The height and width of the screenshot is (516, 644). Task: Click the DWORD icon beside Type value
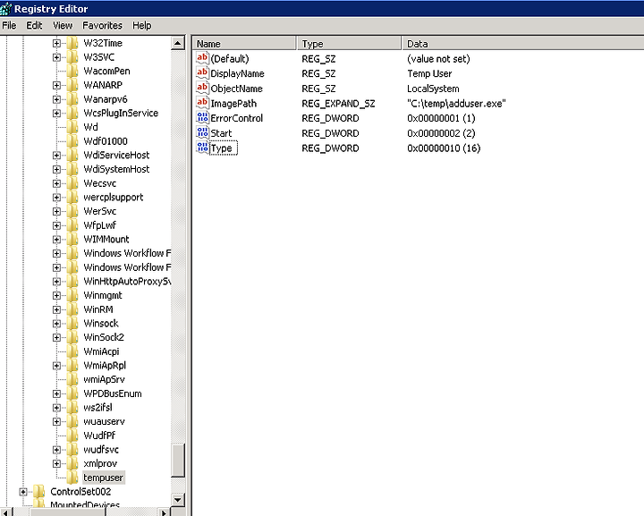[x=202, y=148]
